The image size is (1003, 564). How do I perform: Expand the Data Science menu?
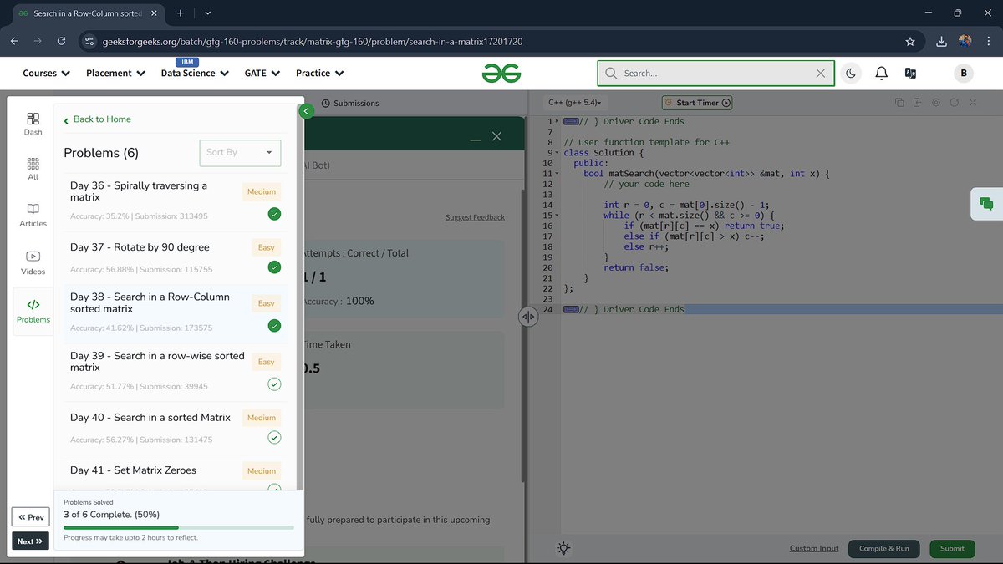coord(195,74)
